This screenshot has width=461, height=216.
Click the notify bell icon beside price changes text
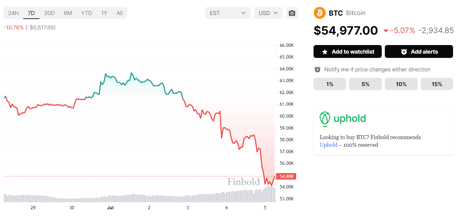(318, 70)
